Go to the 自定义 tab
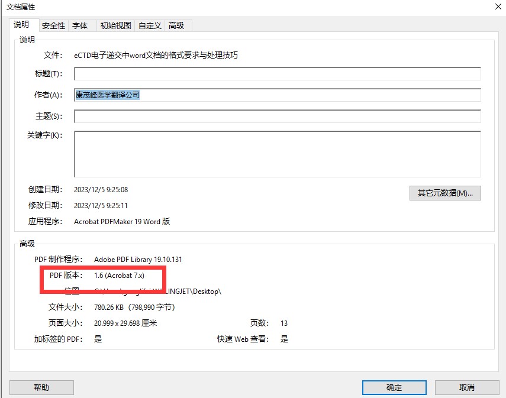The image size is (506, 398). pyautogui.click(x=150, y=25)
